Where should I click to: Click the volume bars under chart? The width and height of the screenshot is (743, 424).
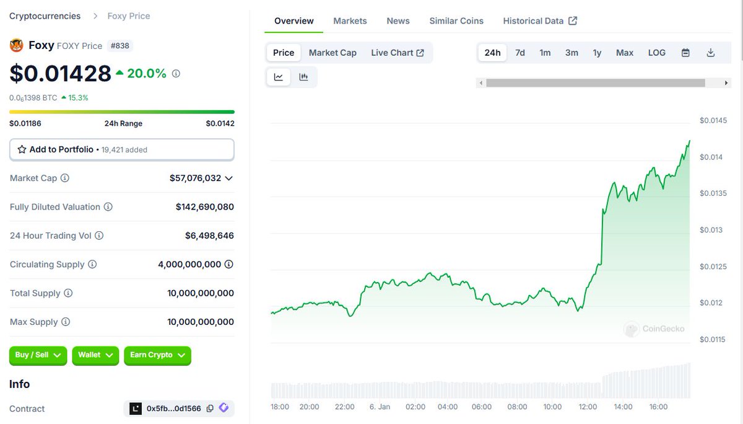[x=480, y=381]
